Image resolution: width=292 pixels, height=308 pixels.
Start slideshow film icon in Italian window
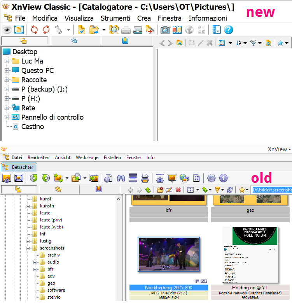[x=177, y=30]
